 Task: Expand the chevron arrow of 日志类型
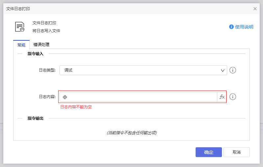coord(223,70)
